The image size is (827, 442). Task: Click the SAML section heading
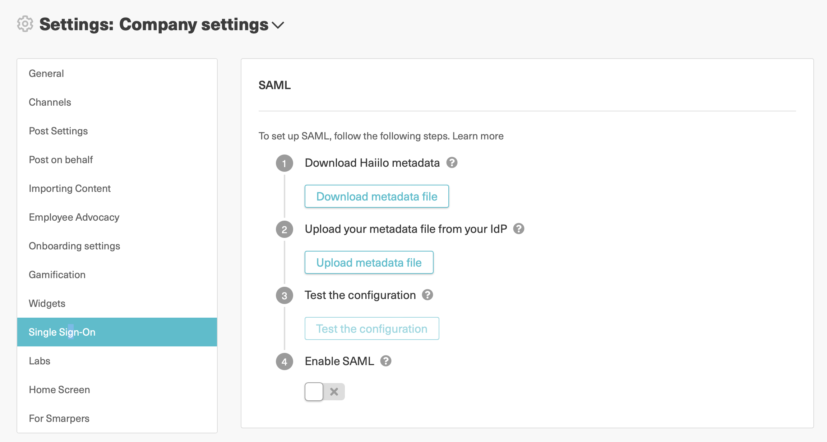coord(274,85)
